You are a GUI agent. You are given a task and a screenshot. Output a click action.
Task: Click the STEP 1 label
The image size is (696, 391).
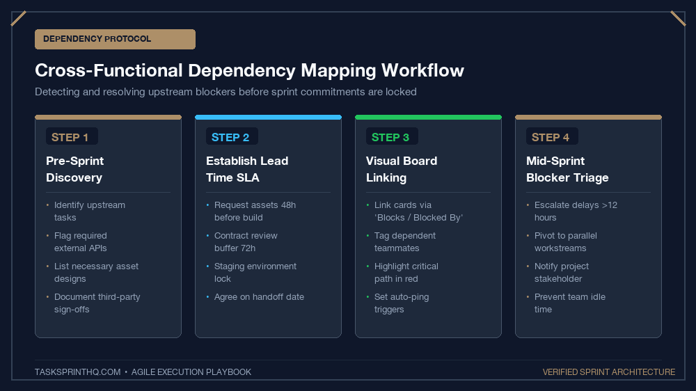[x=72, y=136]
